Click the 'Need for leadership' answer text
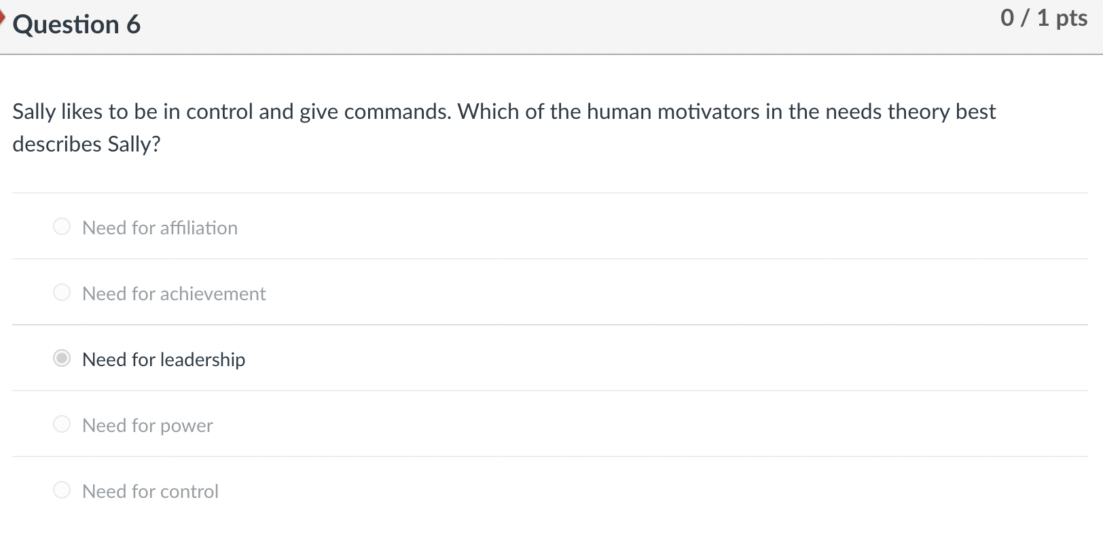Image resolution: width=1103 pixels, height=538 pixels. coord(163,359)
